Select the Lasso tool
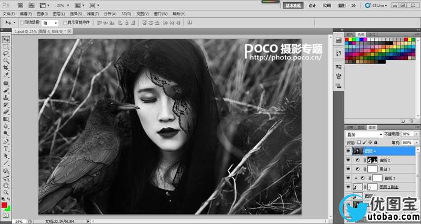This screenshot has width=421, height=224. (x=6, y=54)
